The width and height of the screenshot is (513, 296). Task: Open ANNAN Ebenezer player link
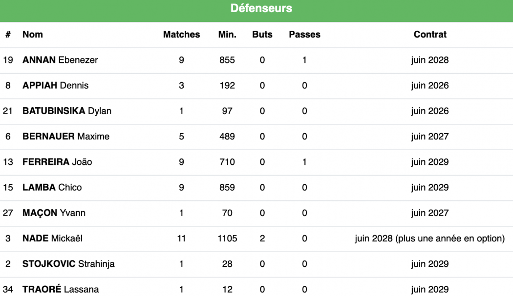[60, 60]
